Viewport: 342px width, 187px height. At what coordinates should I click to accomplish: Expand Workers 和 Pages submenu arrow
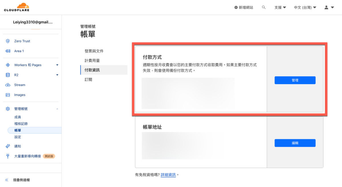coord(57,65)
